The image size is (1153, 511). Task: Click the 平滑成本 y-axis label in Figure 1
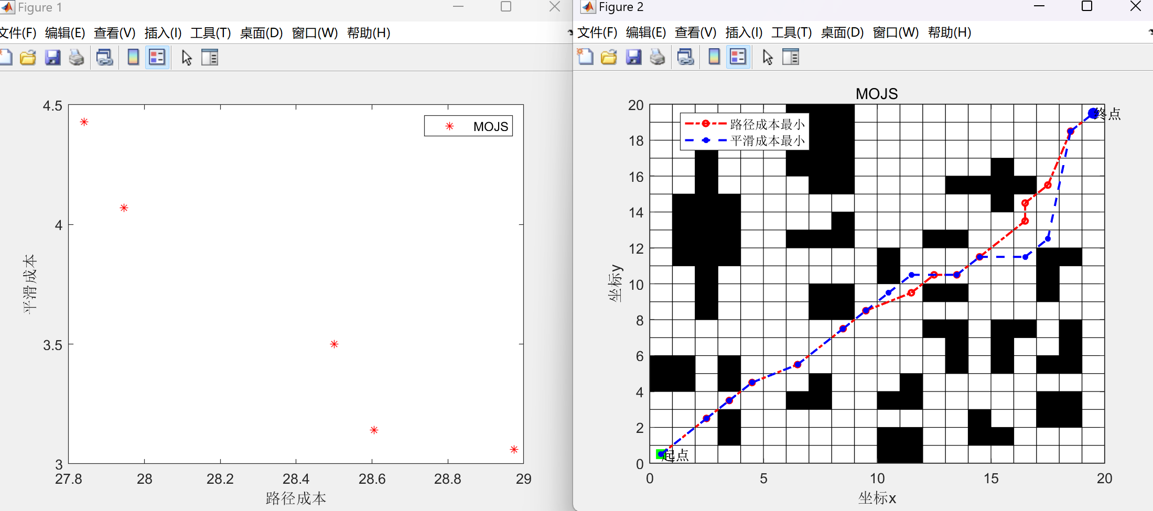[x=29, y=284]
